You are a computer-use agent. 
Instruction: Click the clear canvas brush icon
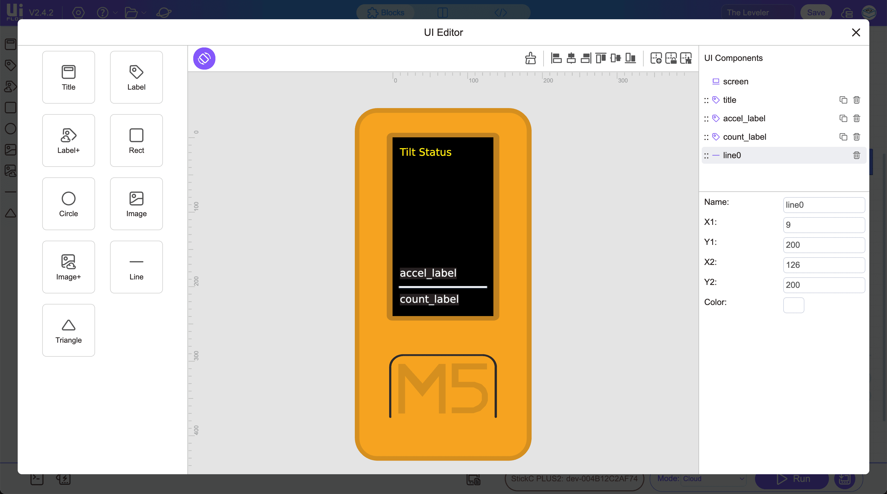pos(530,58)
